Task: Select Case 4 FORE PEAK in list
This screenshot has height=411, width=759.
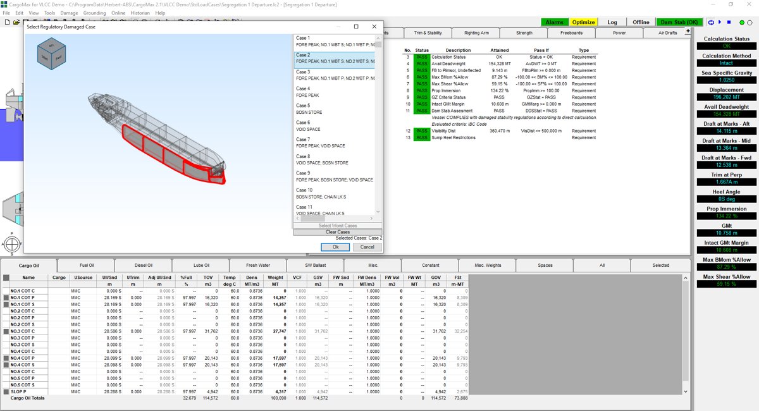Action: coord(335,92)
